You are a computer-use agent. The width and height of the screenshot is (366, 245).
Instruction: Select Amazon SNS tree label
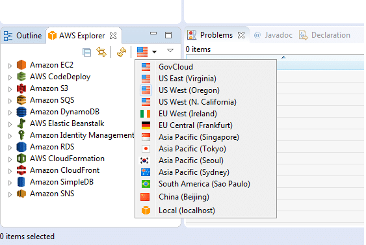pyautogui.click(x=52, y=194)
